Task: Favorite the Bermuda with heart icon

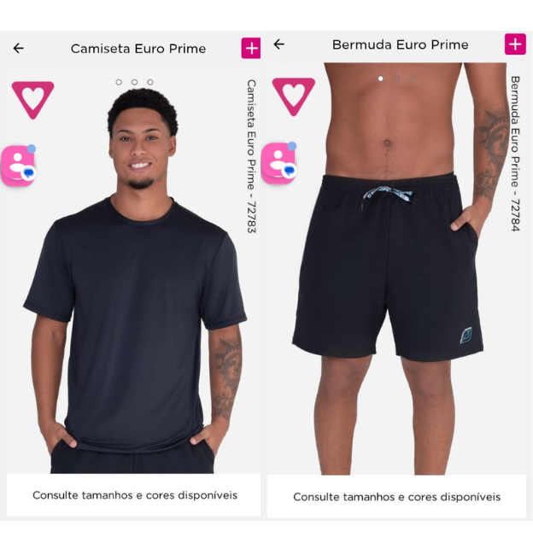Action: [294, 96]
